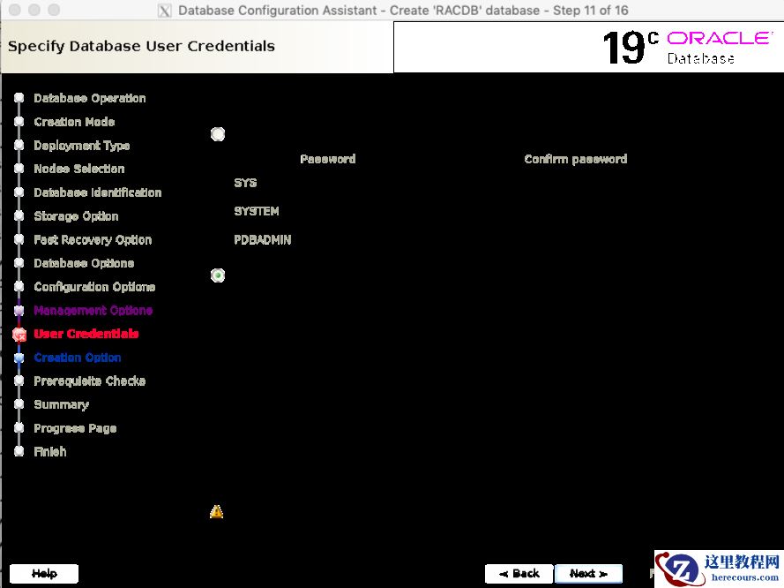Advance to Creation Option step

pos(78,358)
